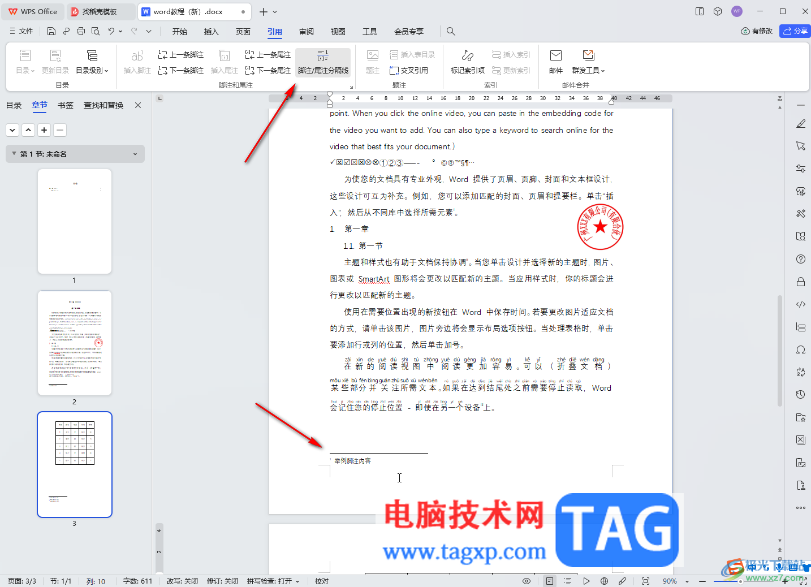Image resolution: width=811 pixels, height=587 pixels.
Task: Click the play/reading mode icon in status bar
Action: (586, 581)
